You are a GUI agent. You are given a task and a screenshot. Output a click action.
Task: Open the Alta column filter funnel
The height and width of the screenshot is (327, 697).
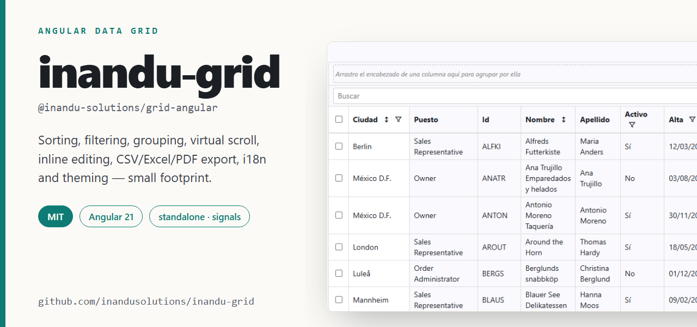click(692, 119)
